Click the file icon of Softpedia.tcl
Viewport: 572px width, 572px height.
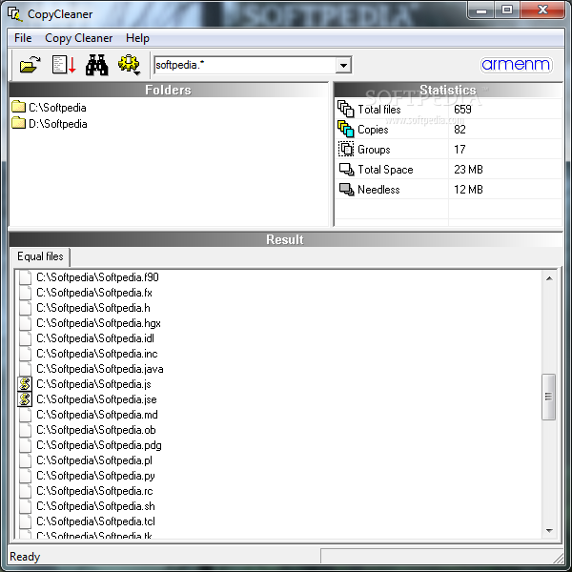click(25, 521)
